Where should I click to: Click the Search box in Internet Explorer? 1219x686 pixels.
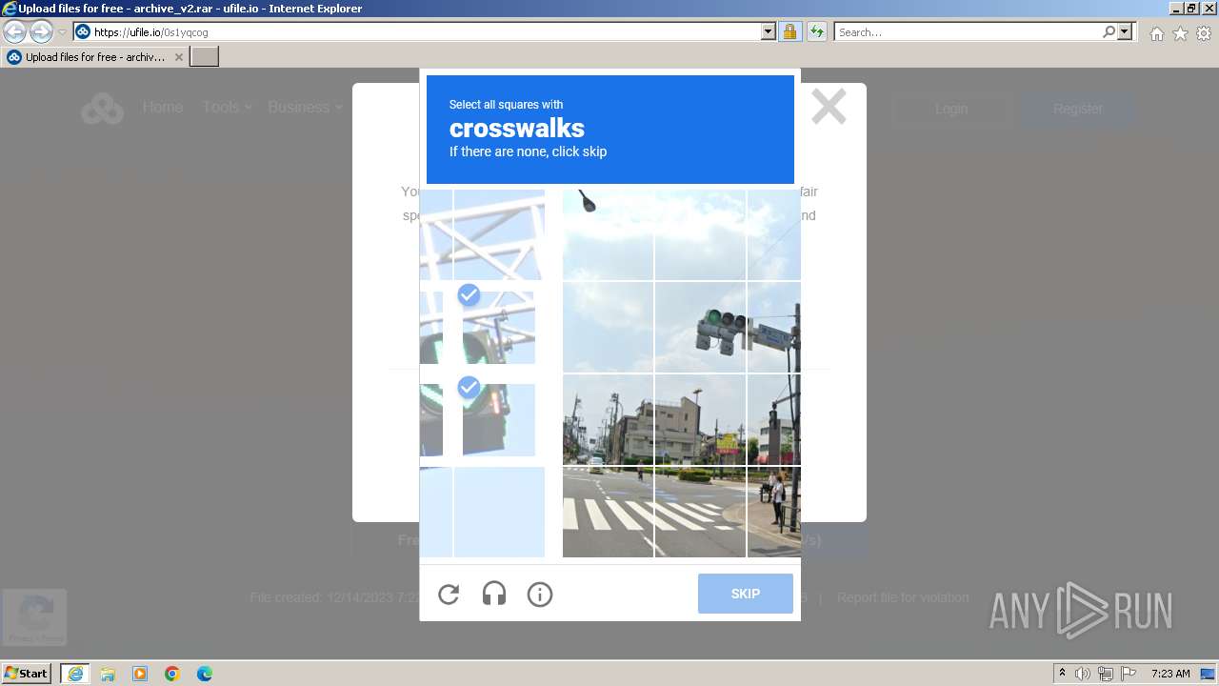tap(967, 32)
